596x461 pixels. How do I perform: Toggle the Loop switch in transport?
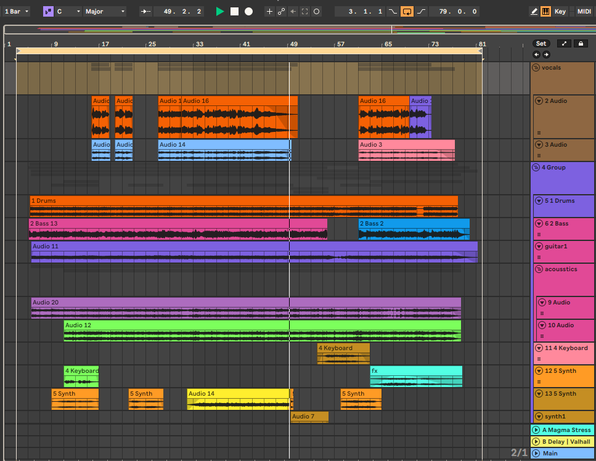(407, 12)
